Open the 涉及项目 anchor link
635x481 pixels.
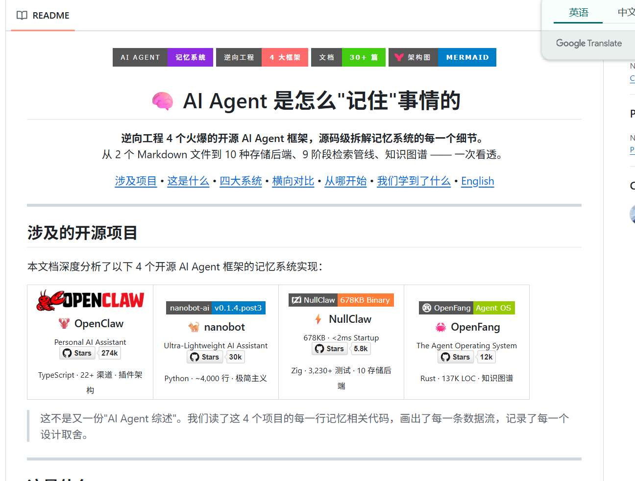point(136,181)
